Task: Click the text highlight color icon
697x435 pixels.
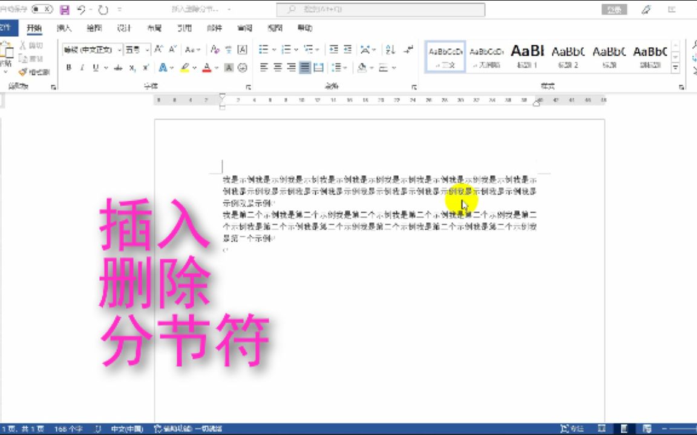Action: (x=185, y=66)
